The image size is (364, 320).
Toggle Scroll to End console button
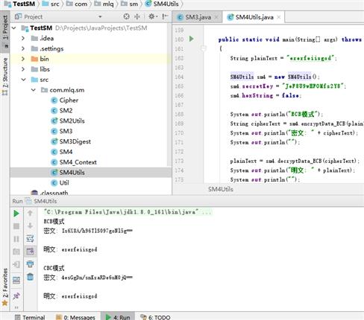tap(30, 252)
